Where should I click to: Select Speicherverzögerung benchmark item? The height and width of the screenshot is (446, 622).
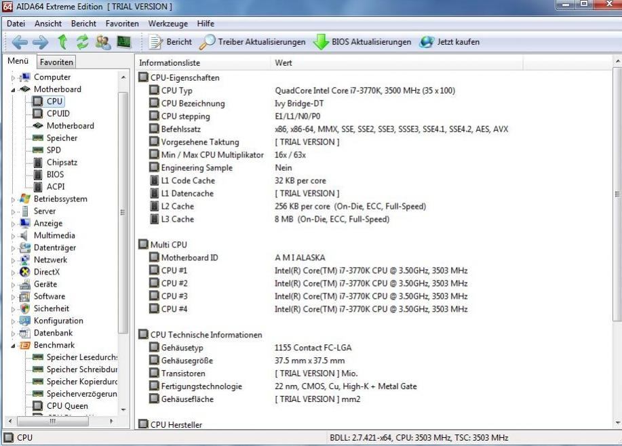click(81, 394)
